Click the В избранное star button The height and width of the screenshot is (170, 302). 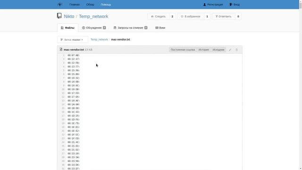(x=191, y=17)
